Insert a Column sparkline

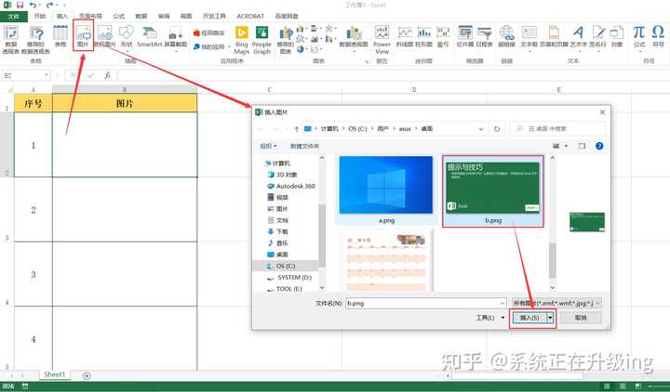(x=424, y=36)
